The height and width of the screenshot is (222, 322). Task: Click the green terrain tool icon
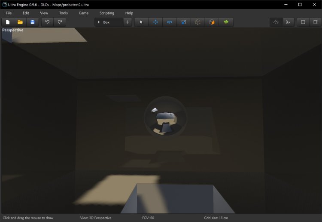(226, 22)
